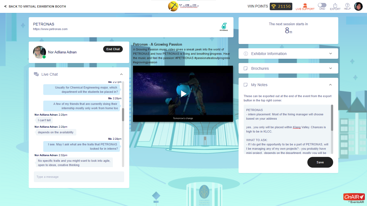Click the Live Support icon
This screenshot has height=206, width=367.
tap(305, 6)
